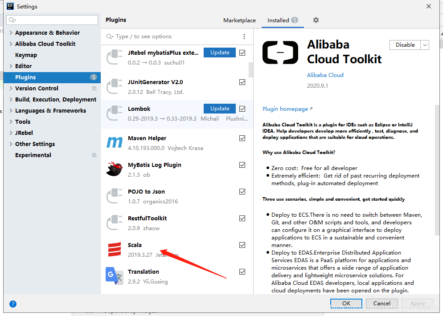Click the Lombok plugin icon
443x316 pixels.
pyautogui.click(x=115, y=113)
